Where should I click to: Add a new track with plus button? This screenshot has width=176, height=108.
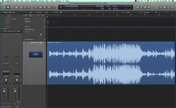(26, 16)
